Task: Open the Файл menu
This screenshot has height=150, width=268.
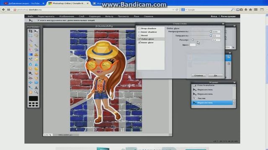Action: (30, 16)
